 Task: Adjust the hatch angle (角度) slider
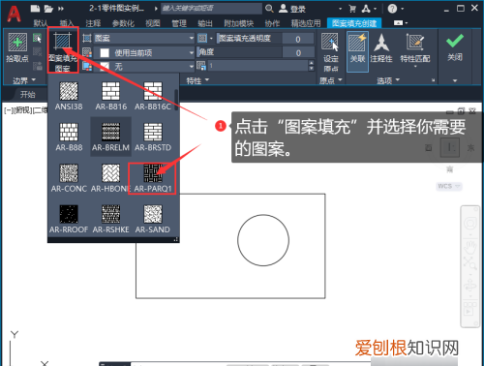[239, 52]
